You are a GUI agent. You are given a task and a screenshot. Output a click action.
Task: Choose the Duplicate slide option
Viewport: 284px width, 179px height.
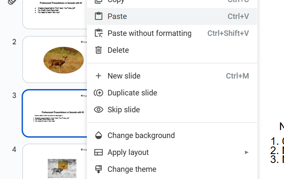pos(132,93)
